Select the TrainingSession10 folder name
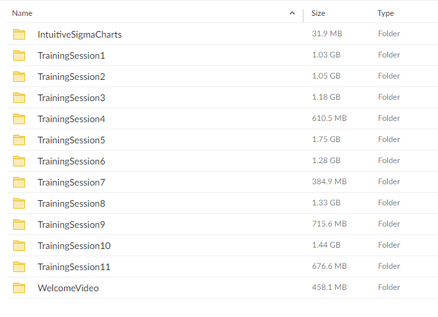The image size is (438, 317). tap(75, 246)
